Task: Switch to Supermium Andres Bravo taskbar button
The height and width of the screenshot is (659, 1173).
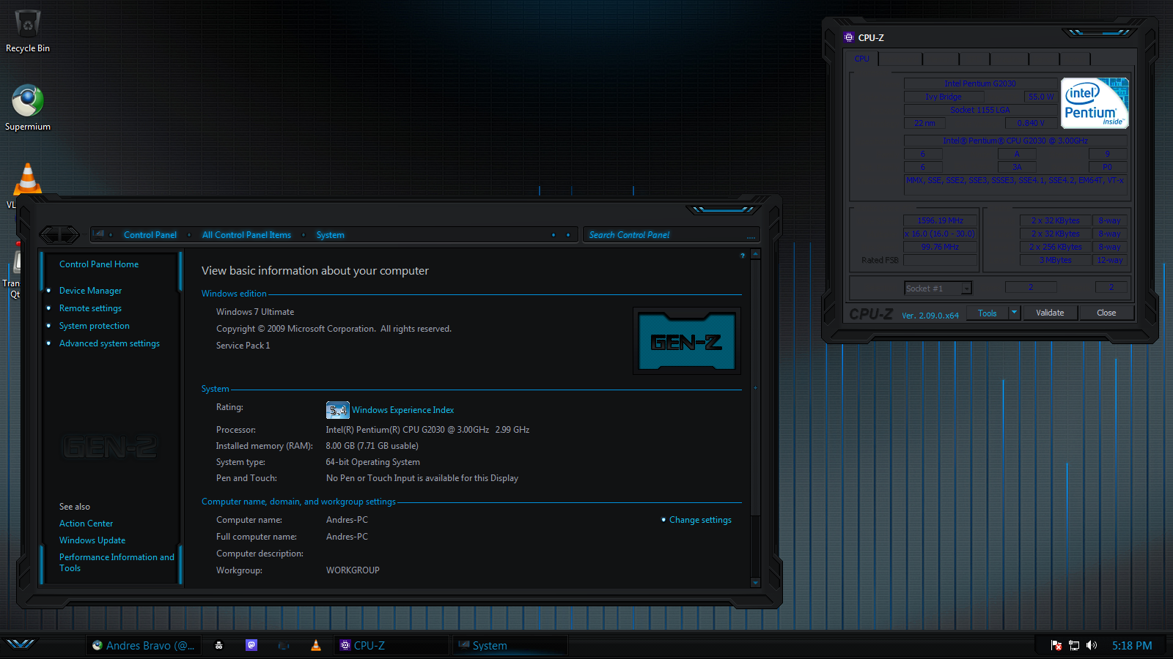Action: coord(144,645)
